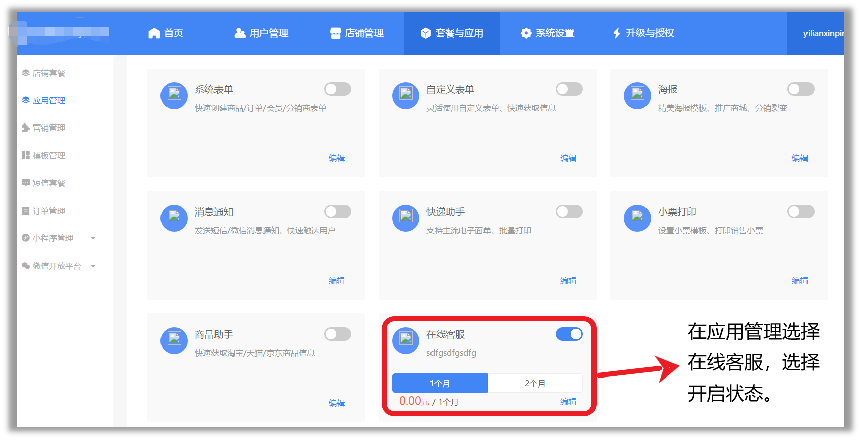Select the 1个月 duration option
The image size is (861, 440).
[440, 383]
